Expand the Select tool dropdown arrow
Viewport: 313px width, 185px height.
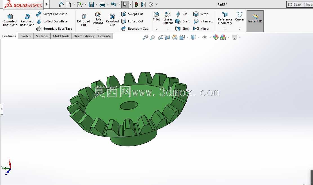click(130, 4)
